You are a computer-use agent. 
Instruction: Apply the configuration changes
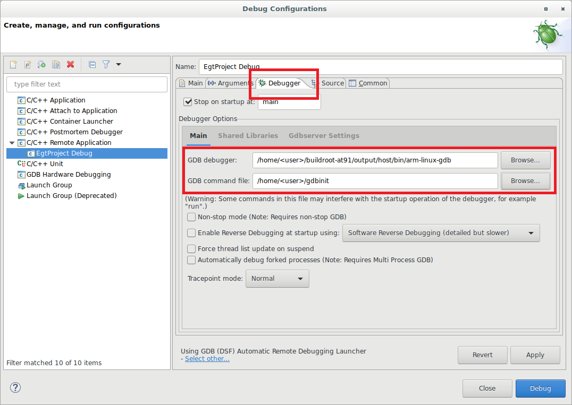[535, 355]
